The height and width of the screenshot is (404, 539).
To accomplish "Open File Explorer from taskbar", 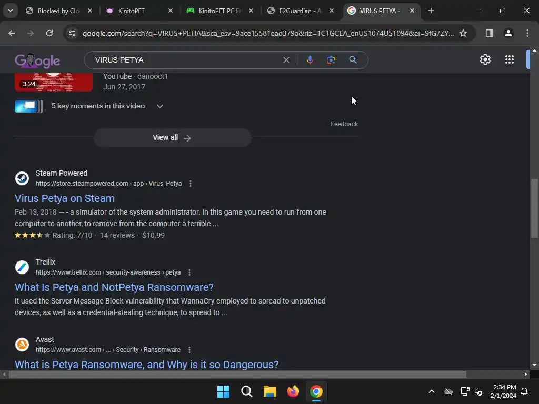I will point(270,391).
